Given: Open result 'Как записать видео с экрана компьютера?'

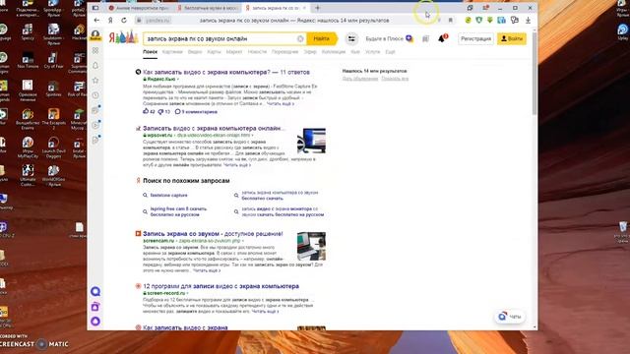Looking at the screenshot, I should point(226,72).
